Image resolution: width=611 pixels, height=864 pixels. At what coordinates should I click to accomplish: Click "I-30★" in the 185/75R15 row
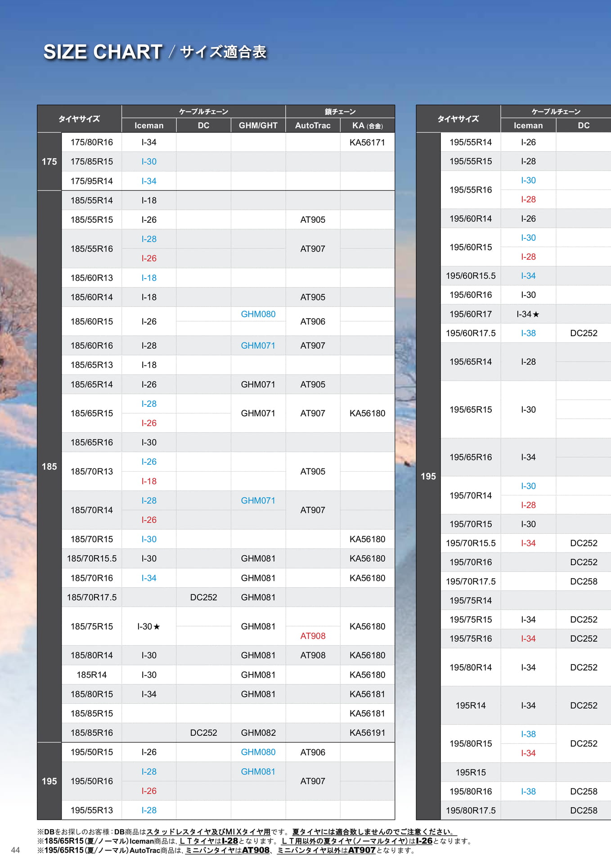[x=149, y=626]
